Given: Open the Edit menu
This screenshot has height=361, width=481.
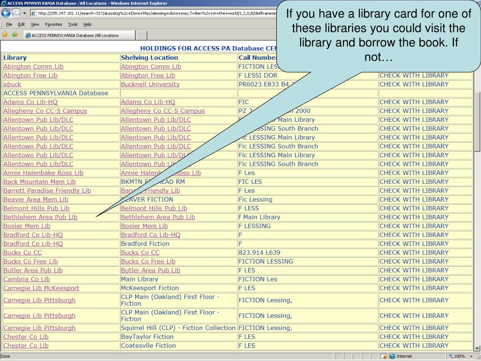Looking at the screenshot, I should click(22, 24).
